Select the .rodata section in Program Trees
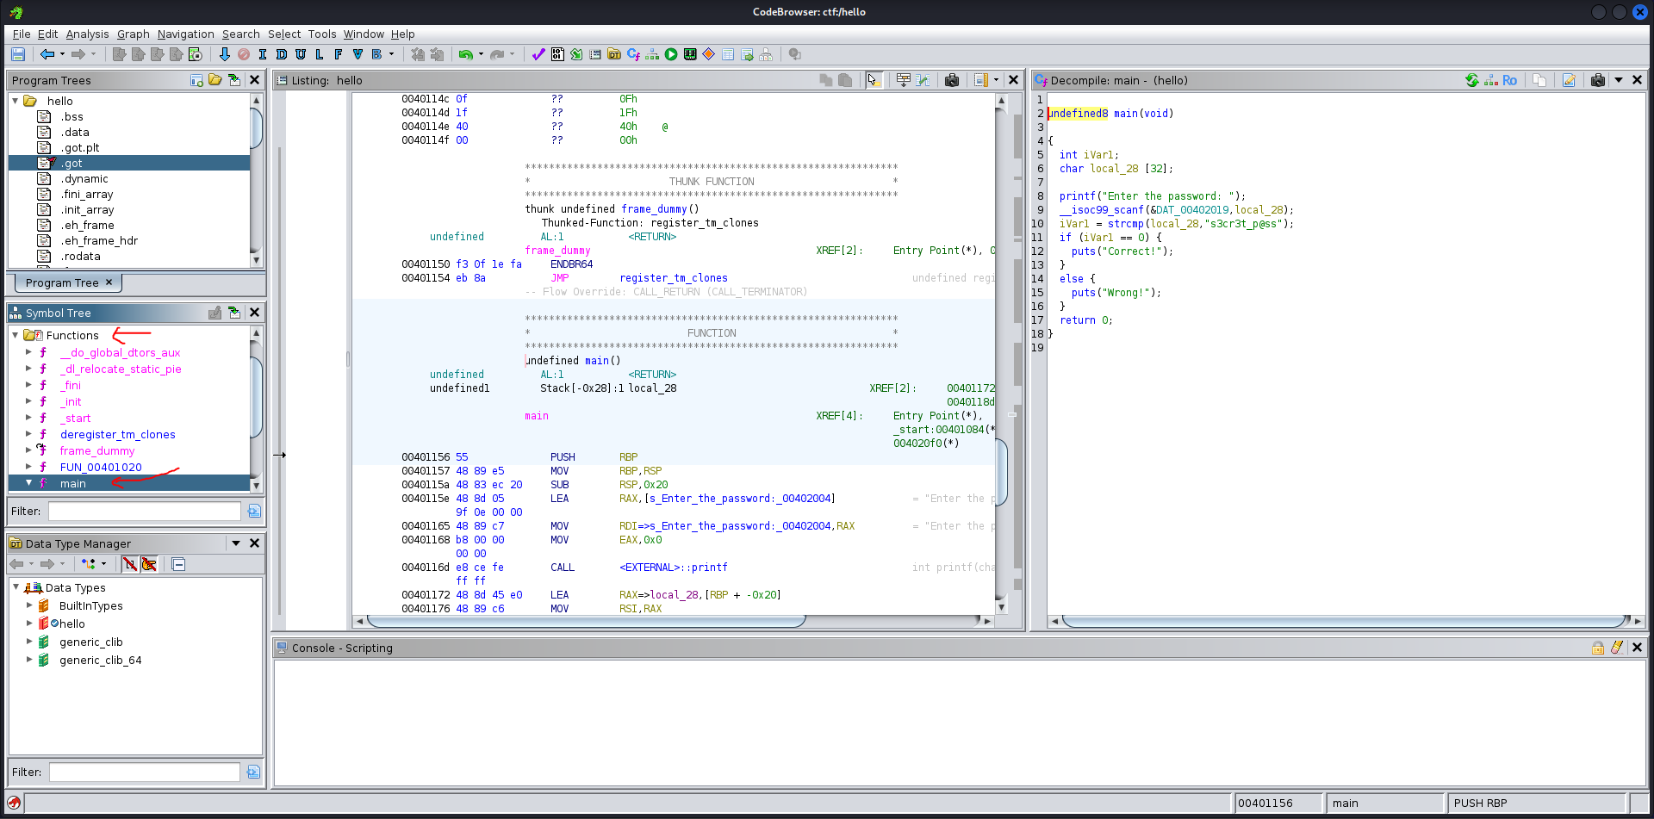Viewport: 1654px width, 819px height. coord(80,256)
